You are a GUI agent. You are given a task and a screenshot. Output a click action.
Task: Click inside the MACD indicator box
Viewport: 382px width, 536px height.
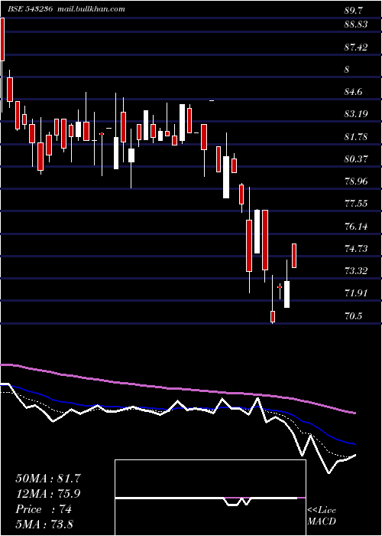tap(210, 498)
